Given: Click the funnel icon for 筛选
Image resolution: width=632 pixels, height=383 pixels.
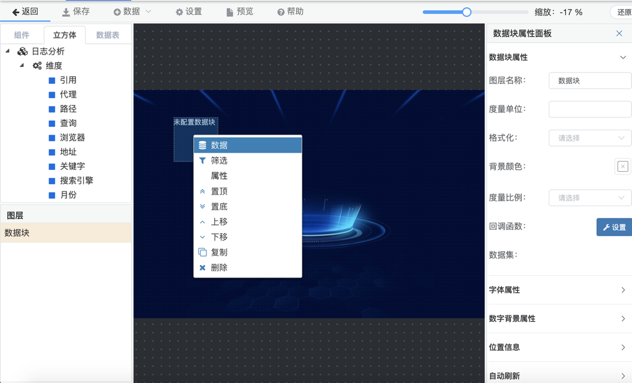Looking at the screenshot, I should point(202,160).
